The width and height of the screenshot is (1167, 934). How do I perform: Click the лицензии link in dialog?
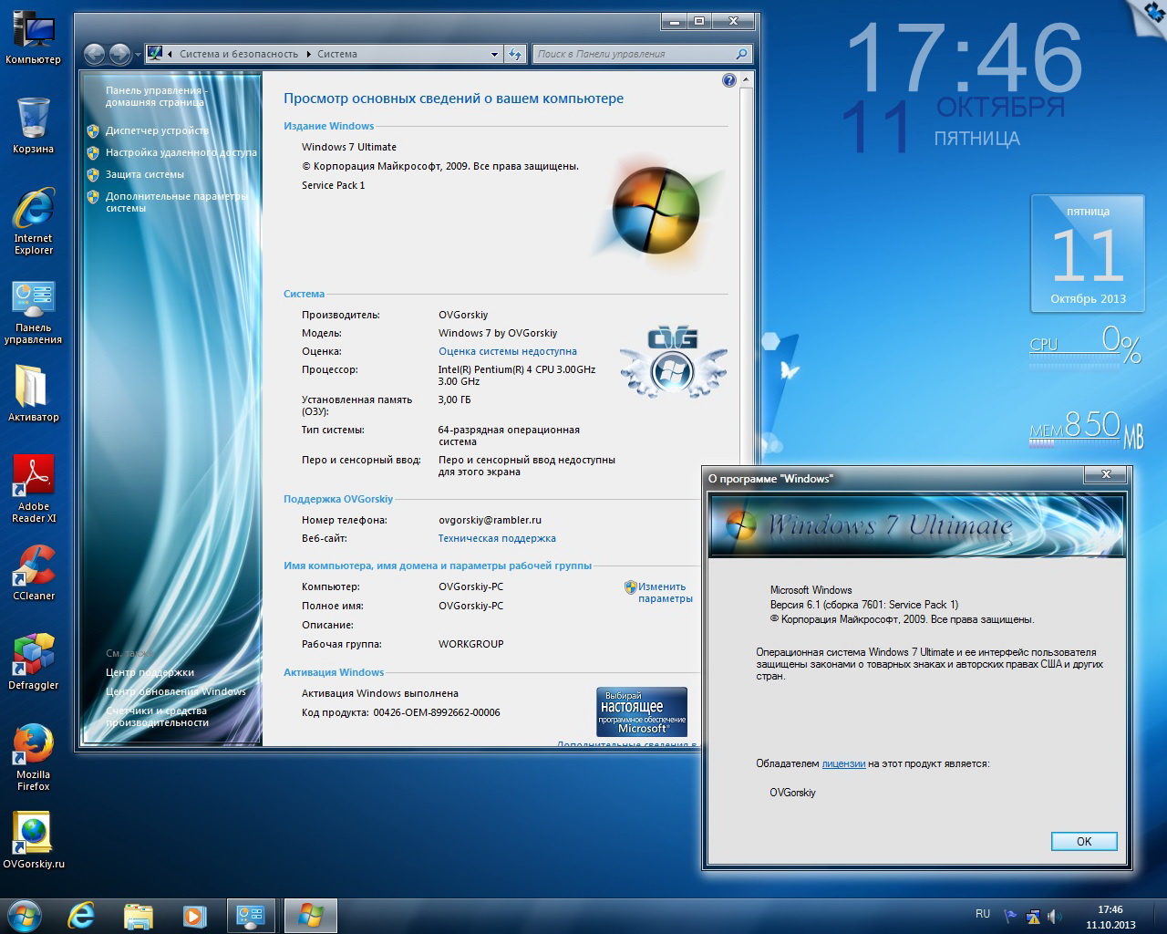coord(843,763)
